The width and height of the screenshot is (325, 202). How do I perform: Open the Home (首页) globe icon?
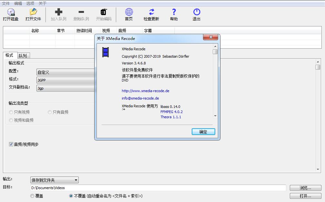(129, 12)
